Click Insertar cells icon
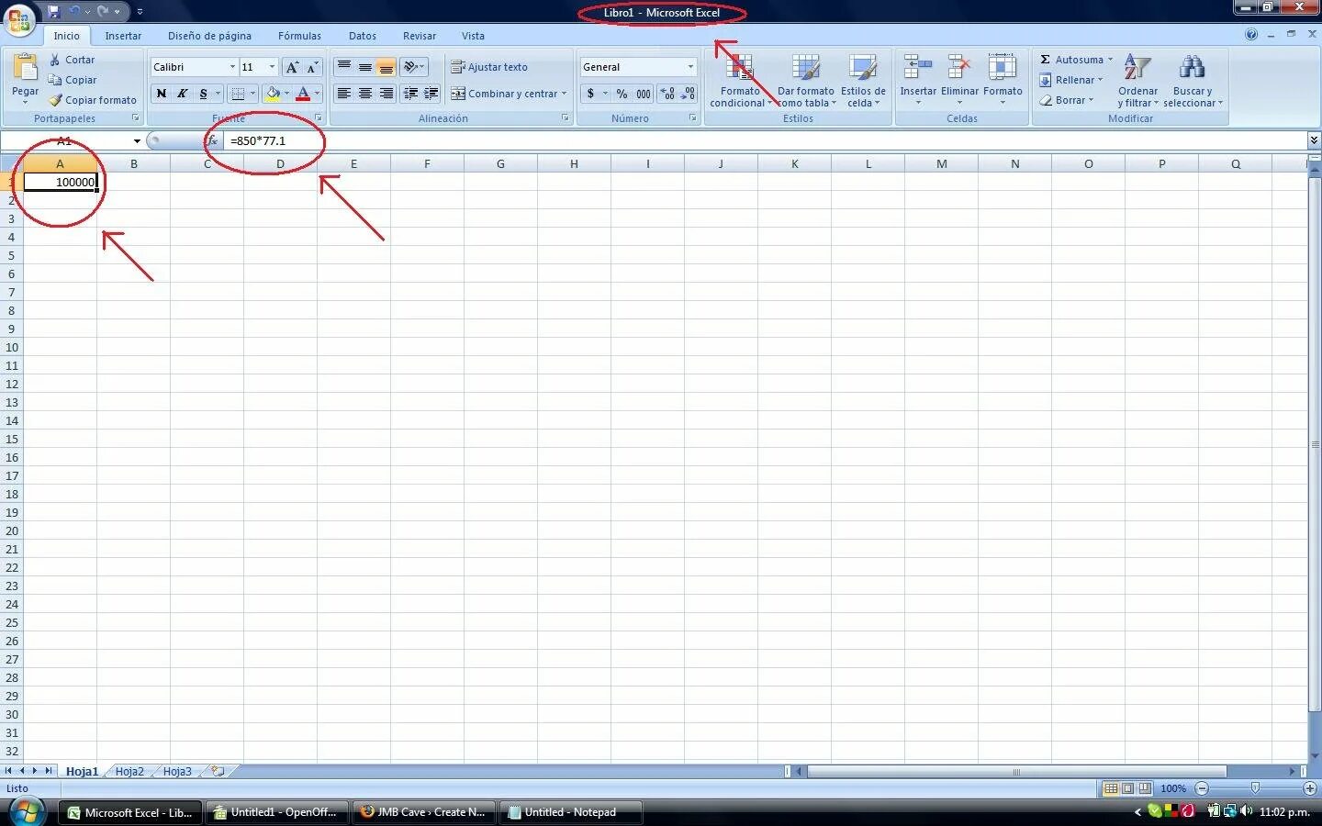 coord(918,68)
